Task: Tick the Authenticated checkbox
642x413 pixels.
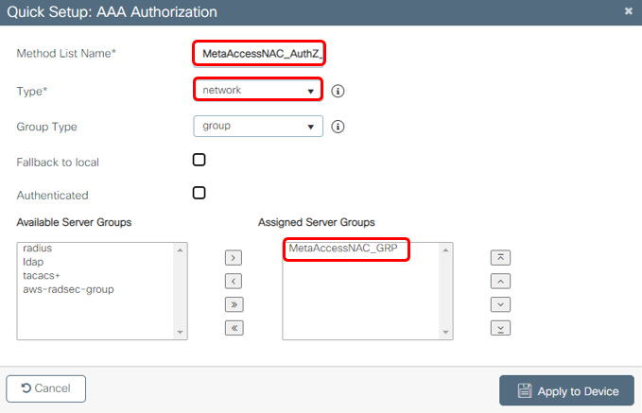Action: click(199, 193)
